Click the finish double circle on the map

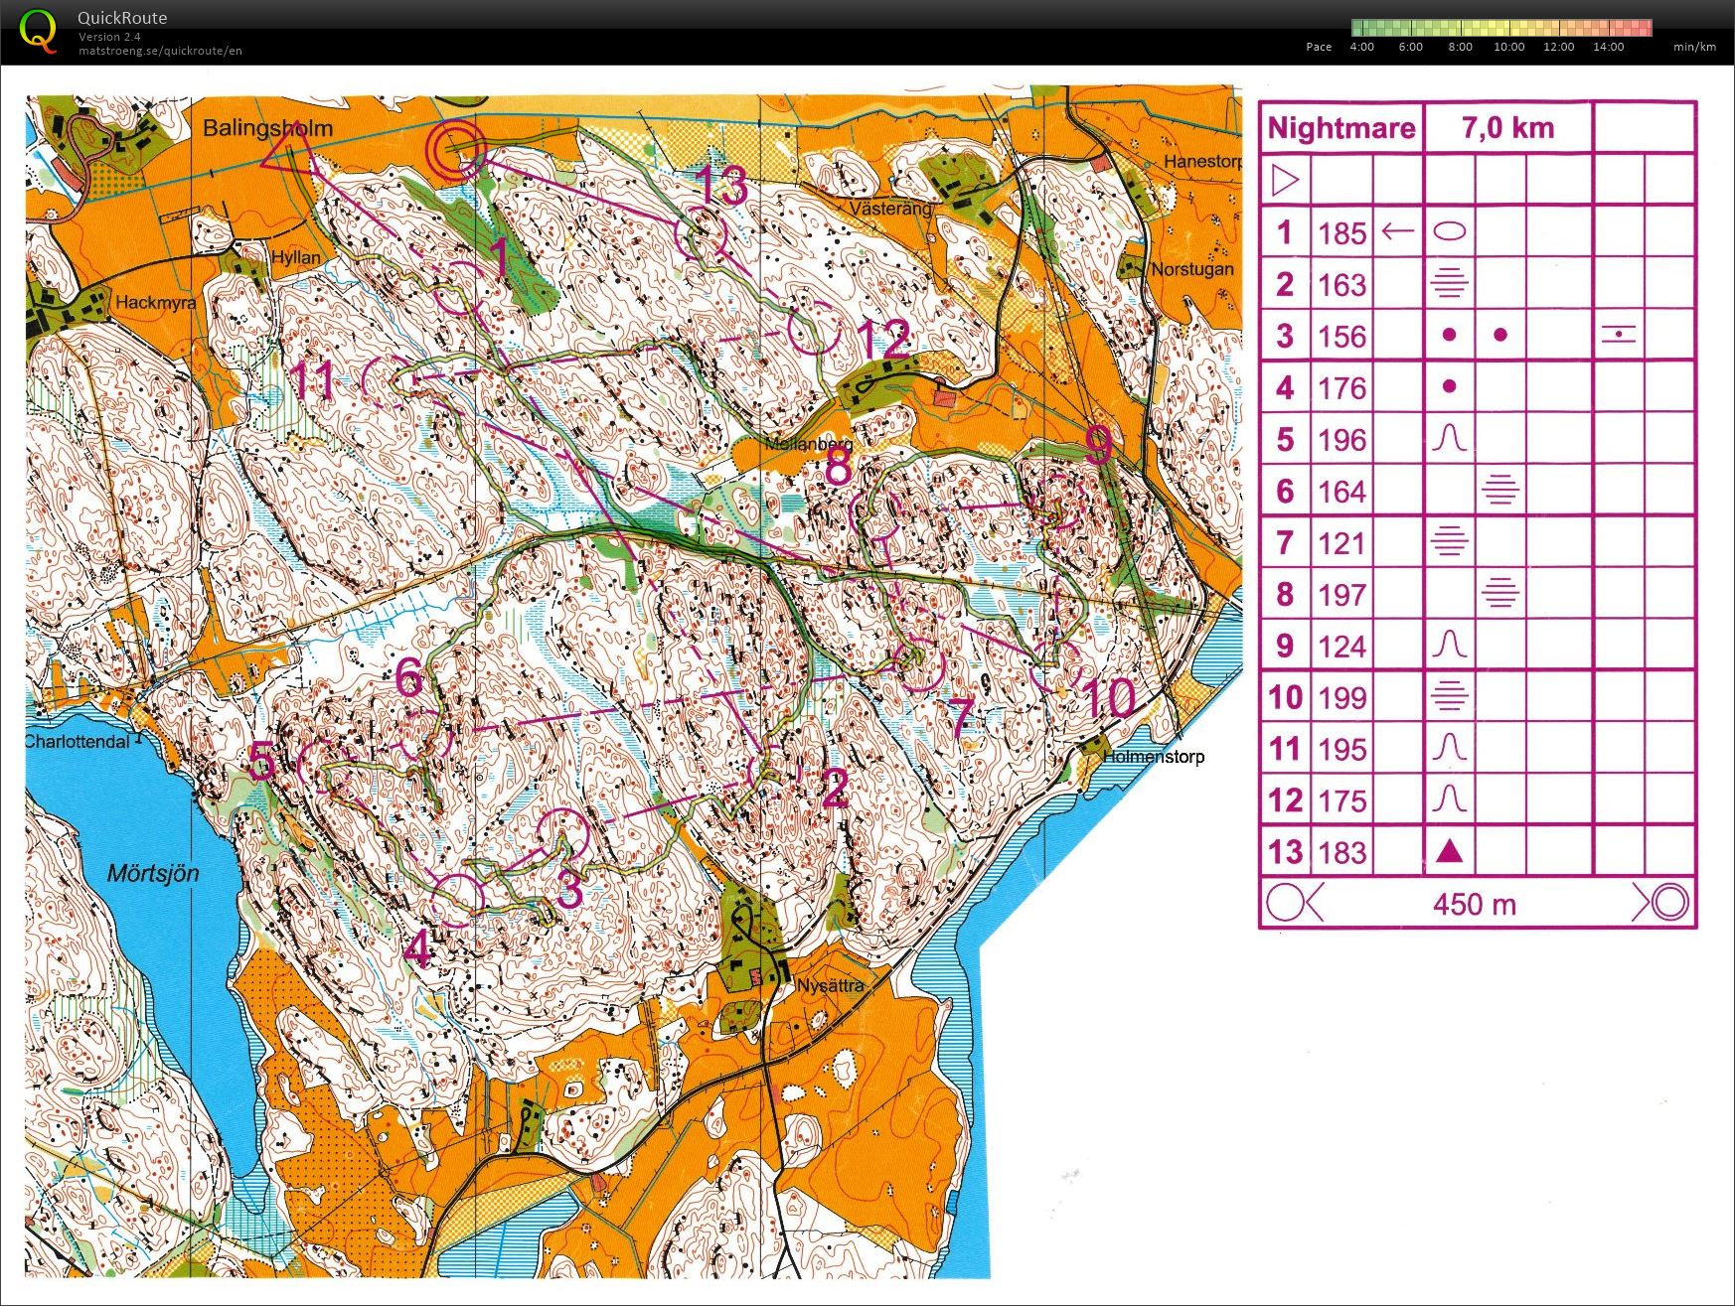click(455, 150)
